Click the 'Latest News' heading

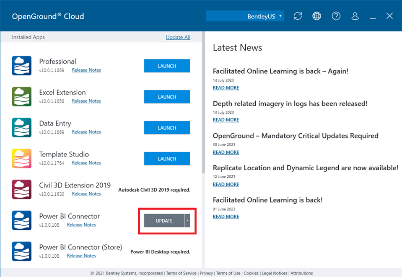(237, 48)
